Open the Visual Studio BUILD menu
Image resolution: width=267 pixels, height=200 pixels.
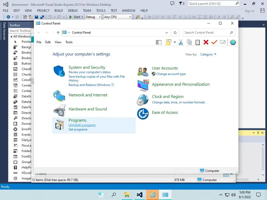click(x=59, y=10)
